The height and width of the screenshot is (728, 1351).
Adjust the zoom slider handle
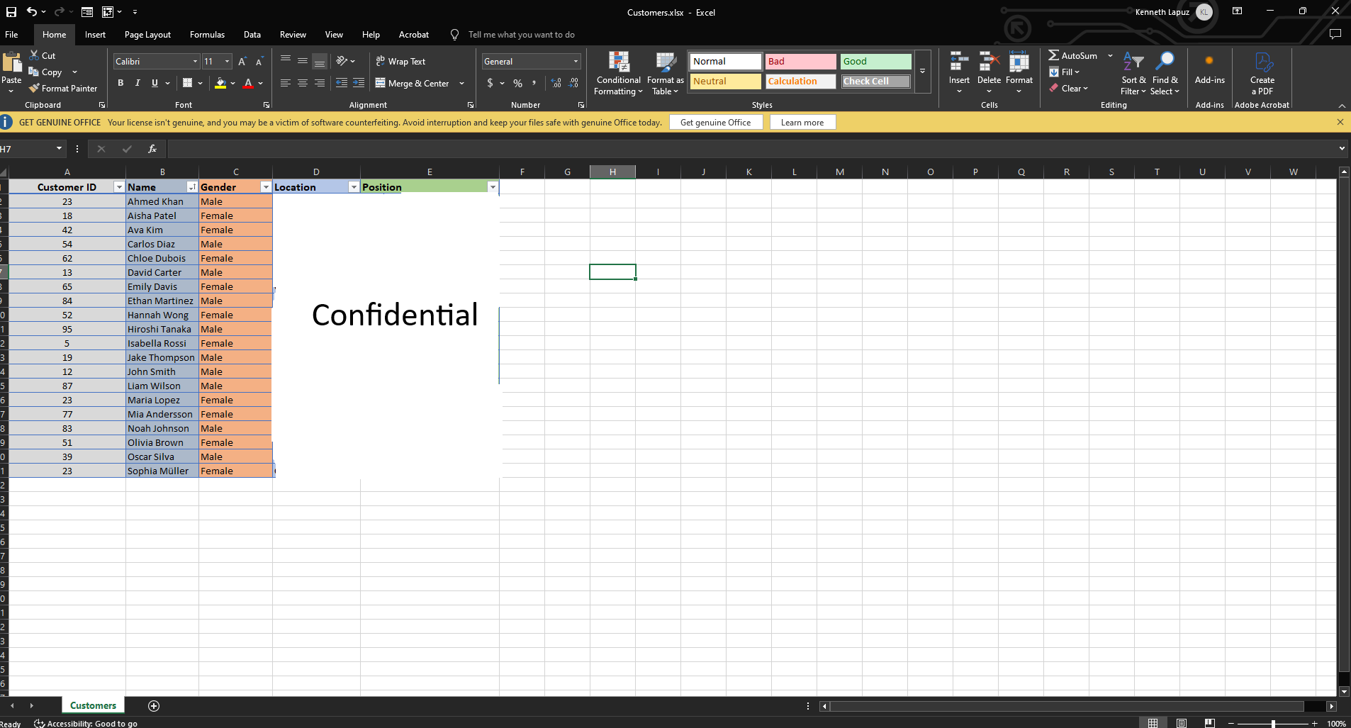(1273, 723)
